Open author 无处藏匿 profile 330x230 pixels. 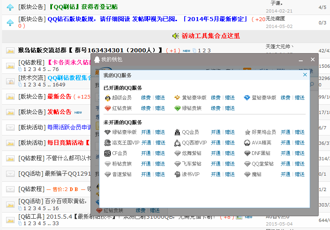click(x=275, y=19)
